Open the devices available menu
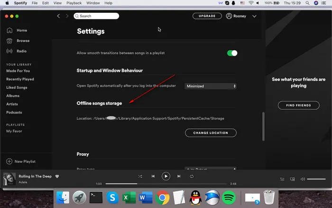The height and width of the screenshot is (208, 332). (293, 180)
